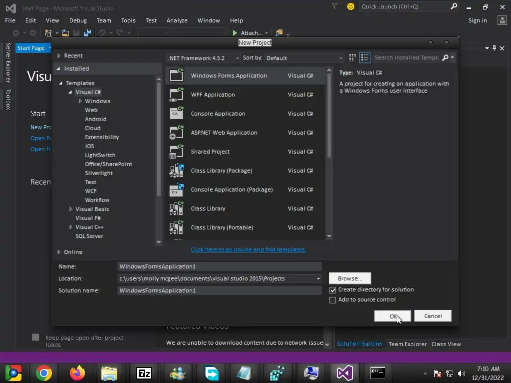This screenshot has width=511, height=383.
Task: Click Search Installed Templates field
Action: [x=406, y=58]
